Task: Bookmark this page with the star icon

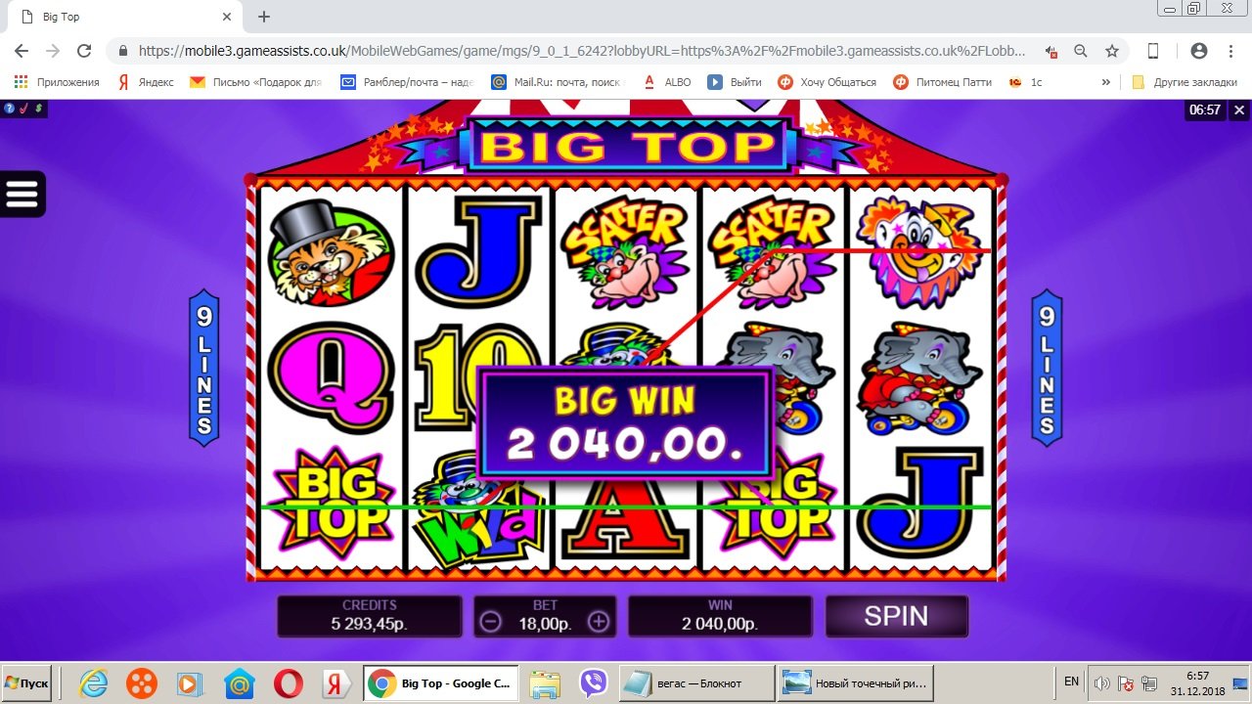Action: [1112, 51]
